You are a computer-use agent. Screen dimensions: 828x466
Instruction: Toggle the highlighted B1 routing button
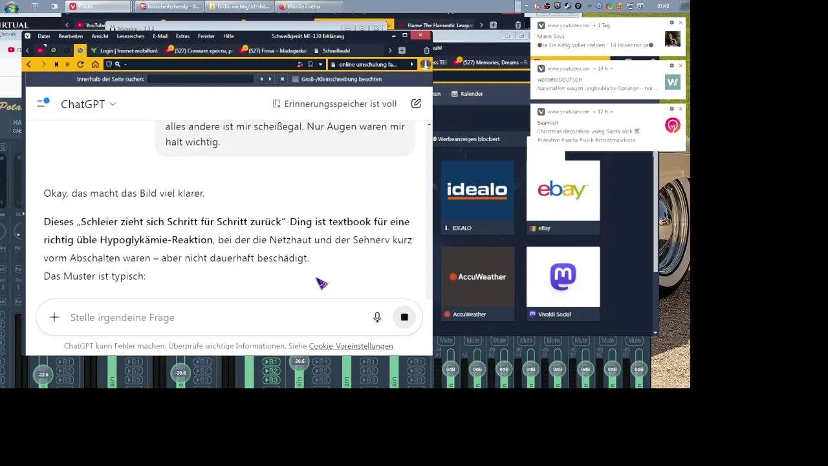[x=272, y=362]
